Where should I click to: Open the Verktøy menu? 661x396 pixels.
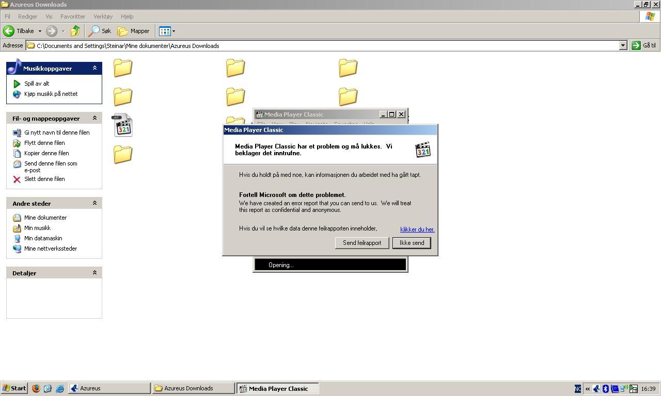(x=103, y=16)
